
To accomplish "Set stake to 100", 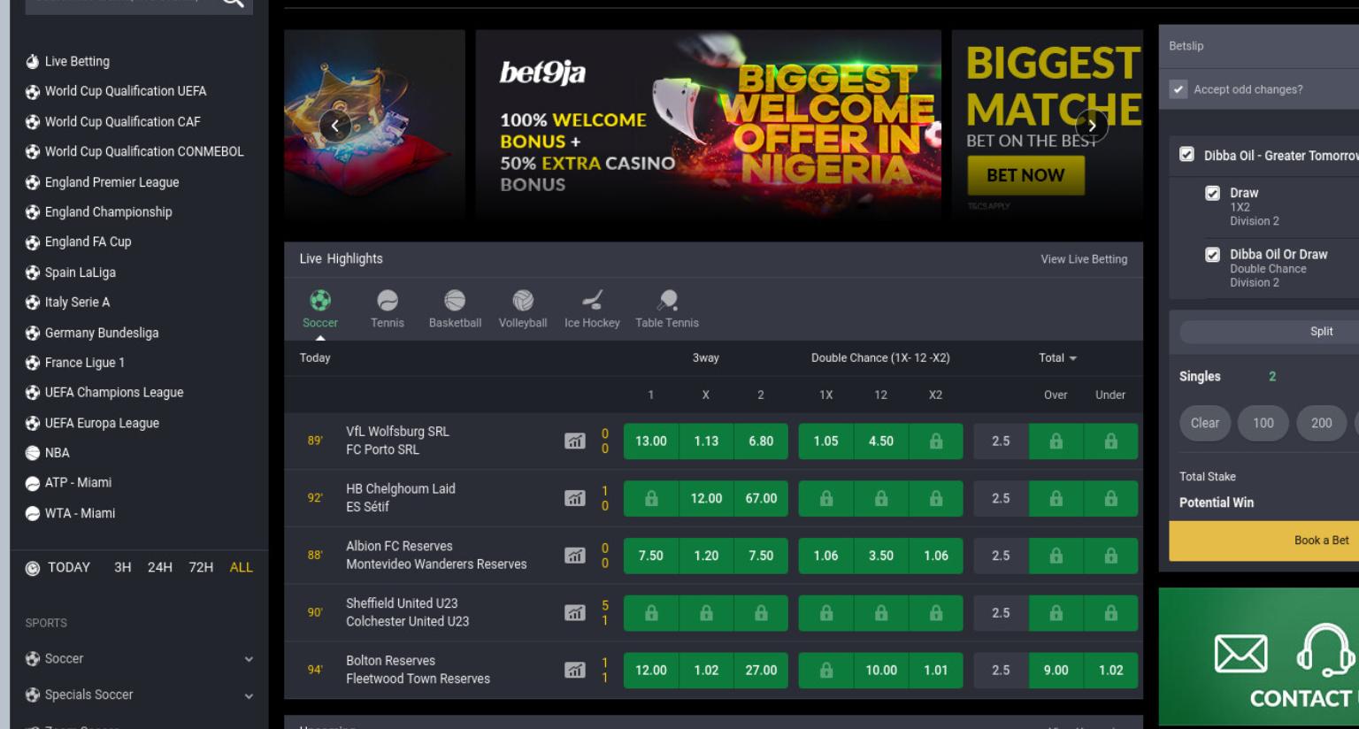I will (x=1263, y=424).
